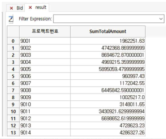
Task: Select amount cell 5895059.4799999995
Action: coord(108,69)
